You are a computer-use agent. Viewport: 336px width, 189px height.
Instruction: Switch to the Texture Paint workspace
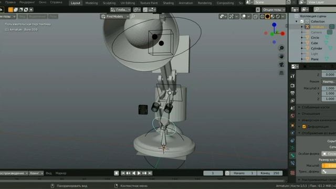149,3
